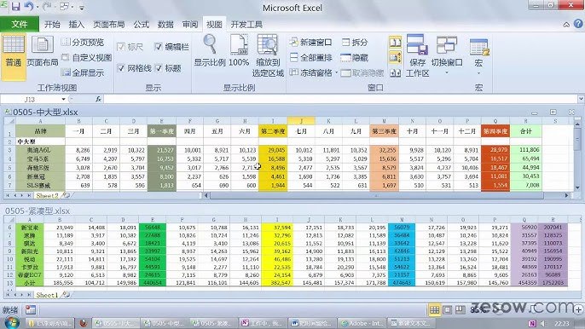The height and width of the screenshot is (329, 585).
Task: Open OneNote icon in system tray
Action: click(532, 323)
